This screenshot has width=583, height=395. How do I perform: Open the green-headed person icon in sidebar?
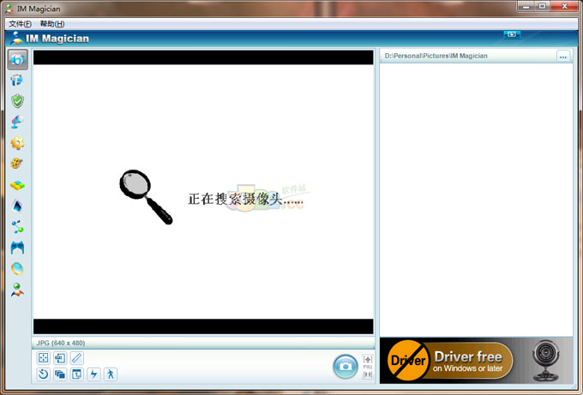pos(17,290)
